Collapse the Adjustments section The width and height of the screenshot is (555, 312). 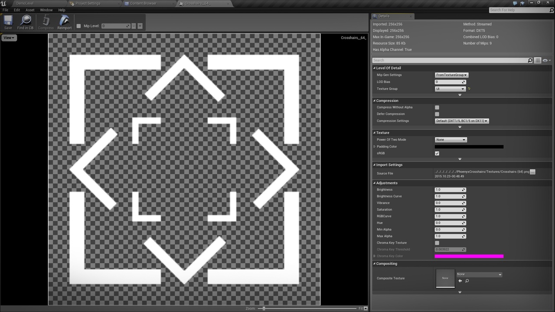[374, 183]
